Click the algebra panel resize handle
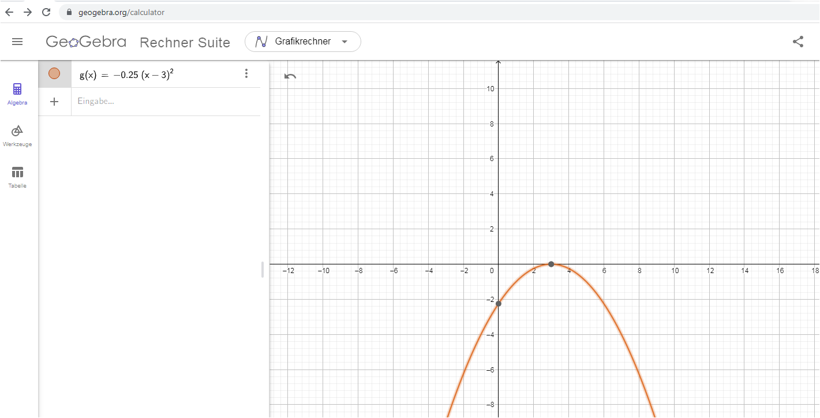This screenshot has width=820, height=418. point(263,270)
